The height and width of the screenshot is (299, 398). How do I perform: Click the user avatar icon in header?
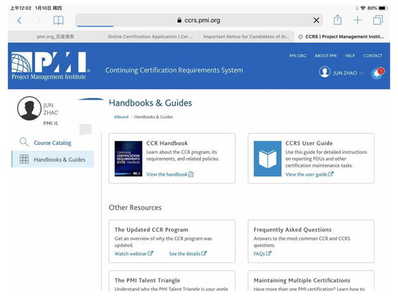coord(324,72)
